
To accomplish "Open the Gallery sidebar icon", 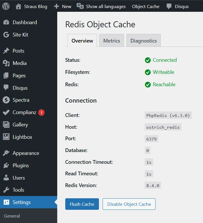I will (x=6, y=125).
